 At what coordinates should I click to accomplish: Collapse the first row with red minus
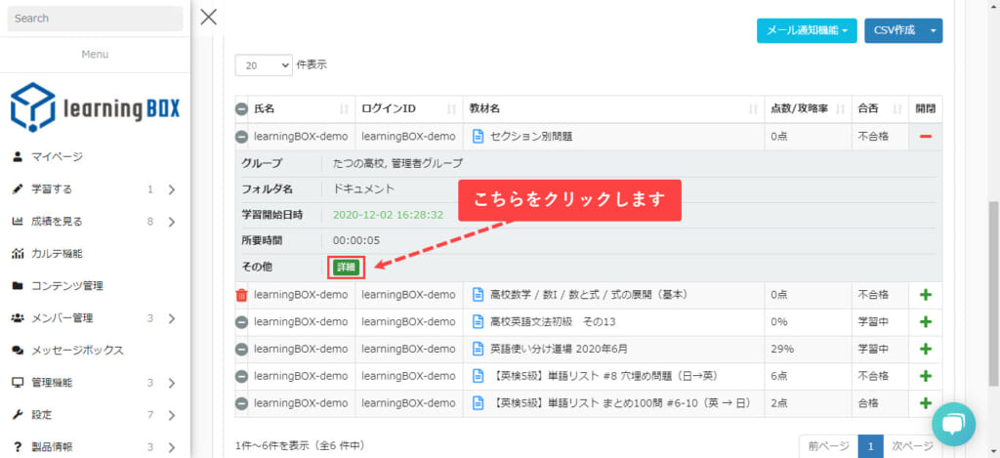(x=925, y=136)
